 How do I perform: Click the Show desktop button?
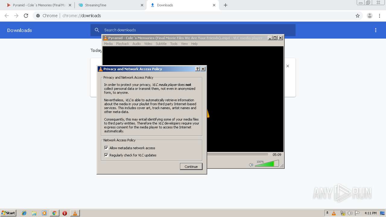pos(382,213)
